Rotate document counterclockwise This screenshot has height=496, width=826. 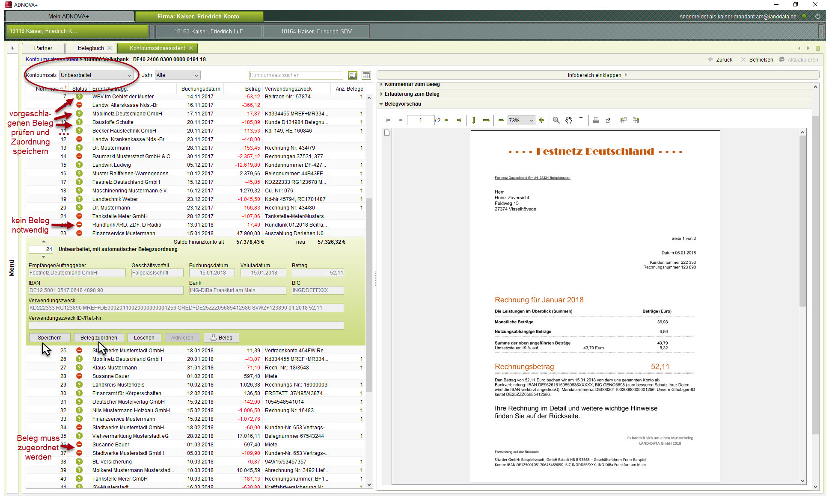click(x=624, y=120)
